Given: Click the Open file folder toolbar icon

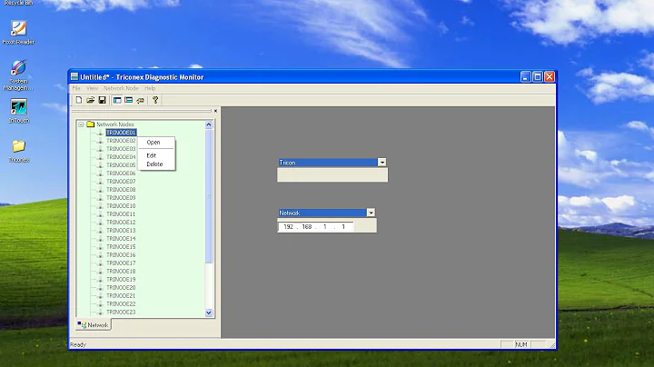Looking at the screenshot, I should (91, 100).
